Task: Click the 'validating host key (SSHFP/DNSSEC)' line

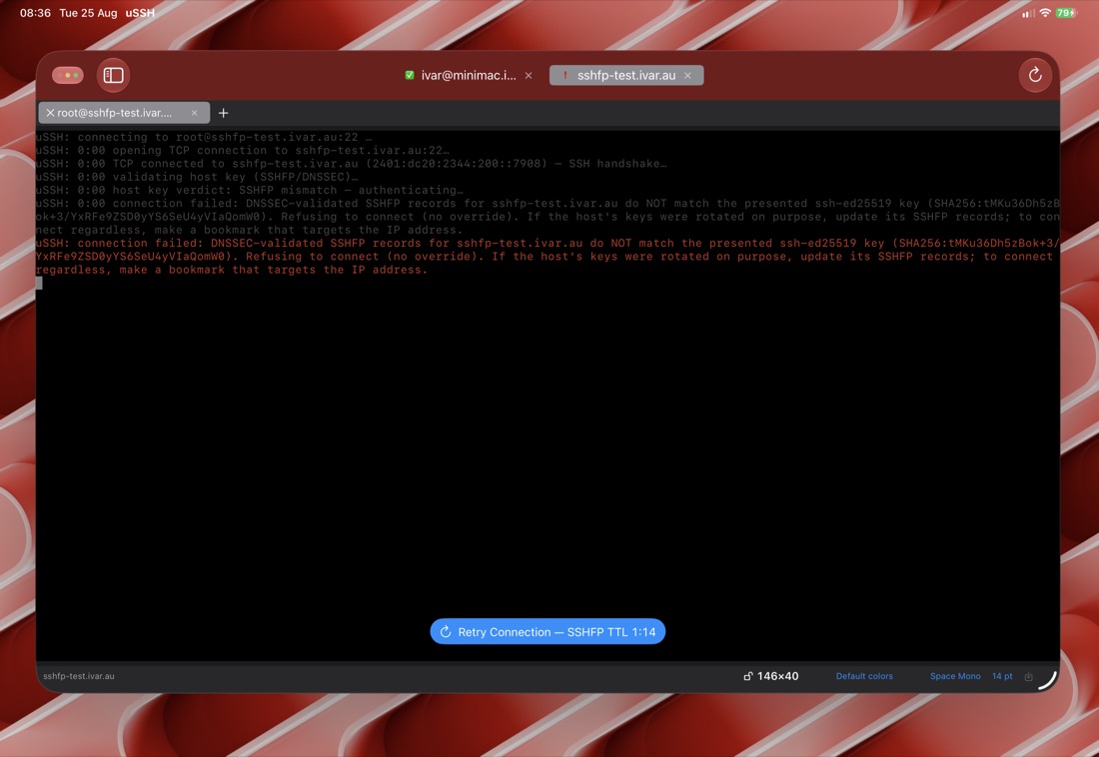Action: point(197,177)
